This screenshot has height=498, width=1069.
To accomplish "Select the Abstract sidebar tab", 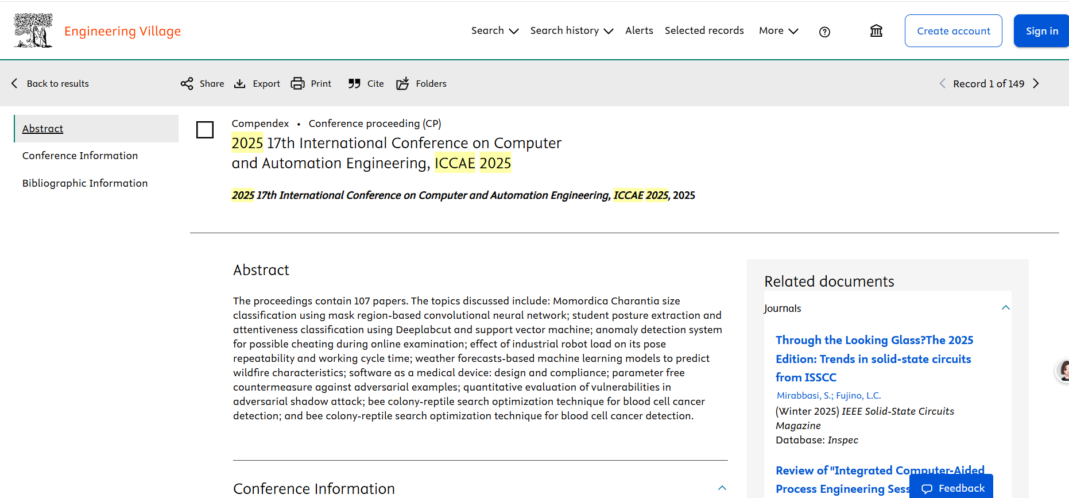I will (x=96, y=129).
